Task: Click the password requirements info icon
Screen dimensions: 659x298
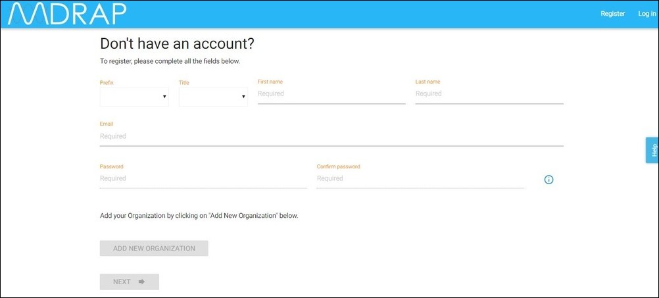Action: pos(549,180)
